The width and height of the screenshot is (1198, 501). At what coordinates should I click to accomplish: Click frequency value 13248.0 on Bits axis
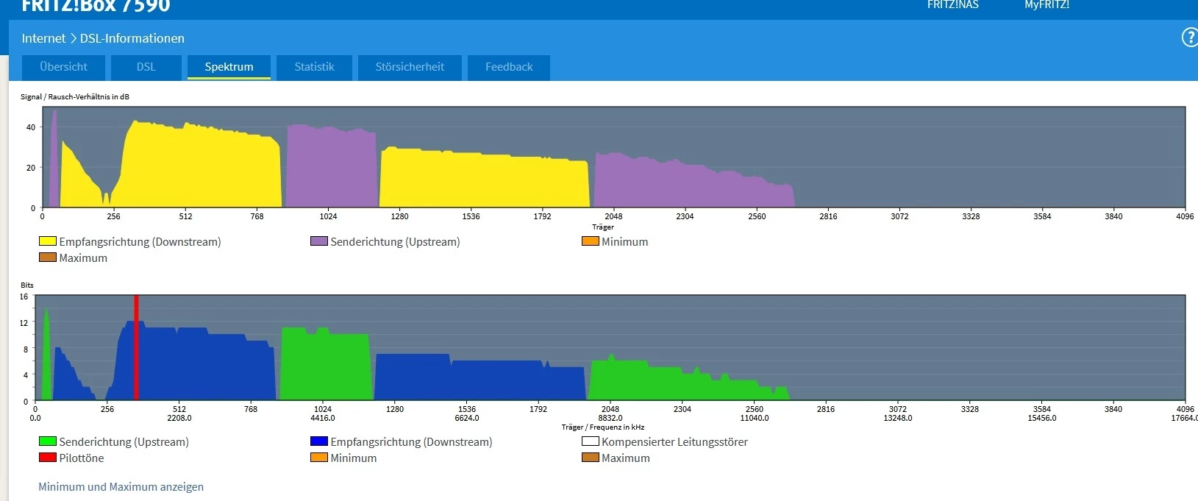tap(898, 418)
